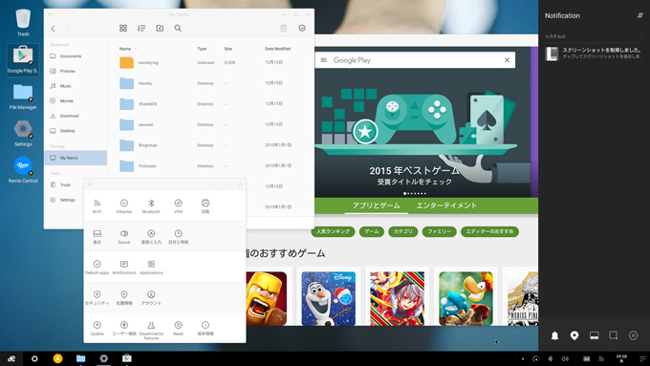Switch file manager to grid view
This screenshot has width=650, height=366.
(123, 28)
